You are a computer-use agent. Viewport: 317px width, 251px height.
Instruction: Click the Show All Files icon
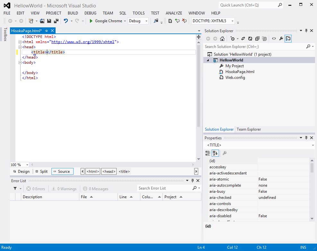point(264,39)
